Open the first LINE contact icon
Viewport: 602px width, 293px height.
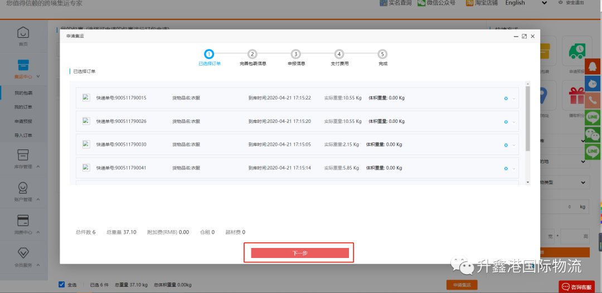593,117
